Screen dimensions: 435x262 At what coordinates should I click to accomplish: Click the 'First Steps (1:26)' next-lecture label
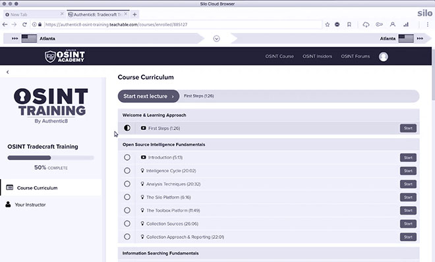pyautogui.click(x=198, y=96)
